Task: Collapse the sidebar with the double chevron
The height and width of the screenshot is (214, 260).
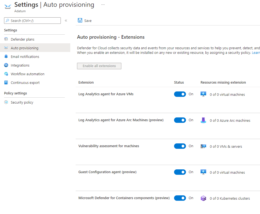Action: click(x=66, y=21)
